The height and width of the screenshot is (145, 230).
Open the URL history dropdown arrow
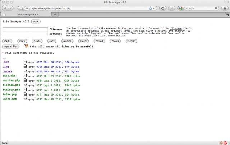[154, 8]
